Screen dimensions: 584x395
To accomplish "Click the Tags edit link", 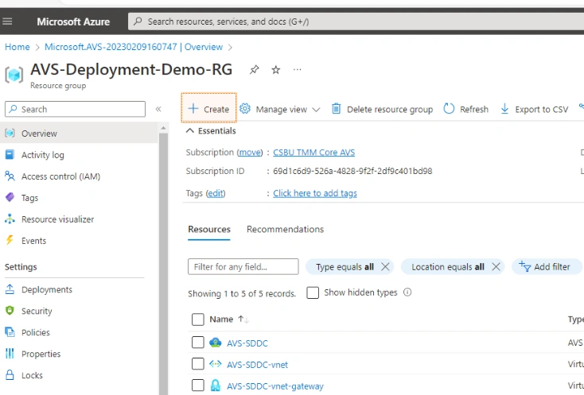I will [216, 193].
